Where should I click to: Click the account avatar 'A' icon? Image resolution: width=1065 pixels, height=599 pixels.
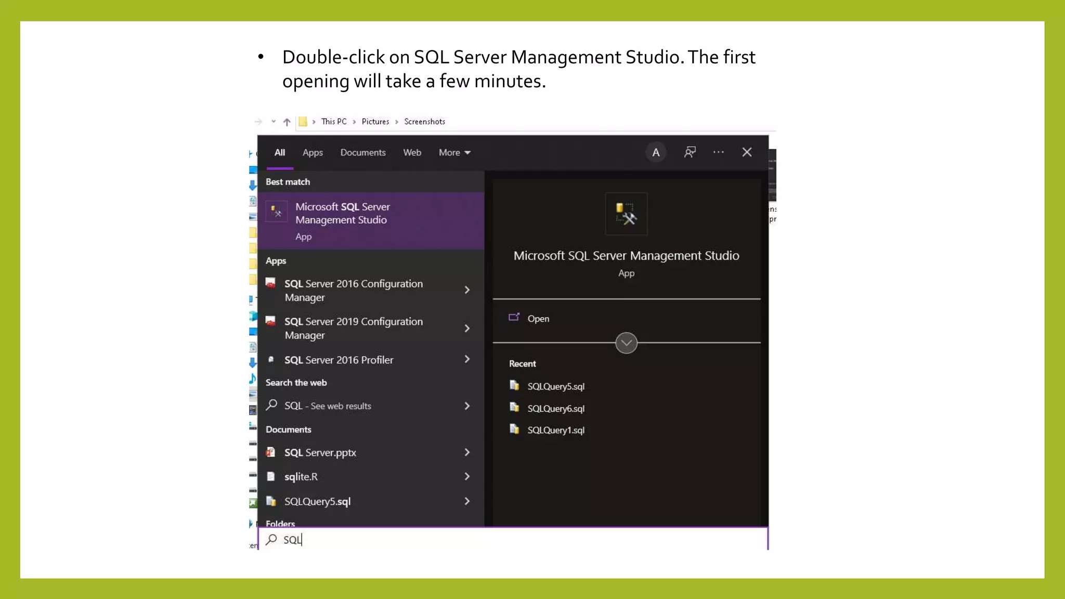(x=656, y=152)
